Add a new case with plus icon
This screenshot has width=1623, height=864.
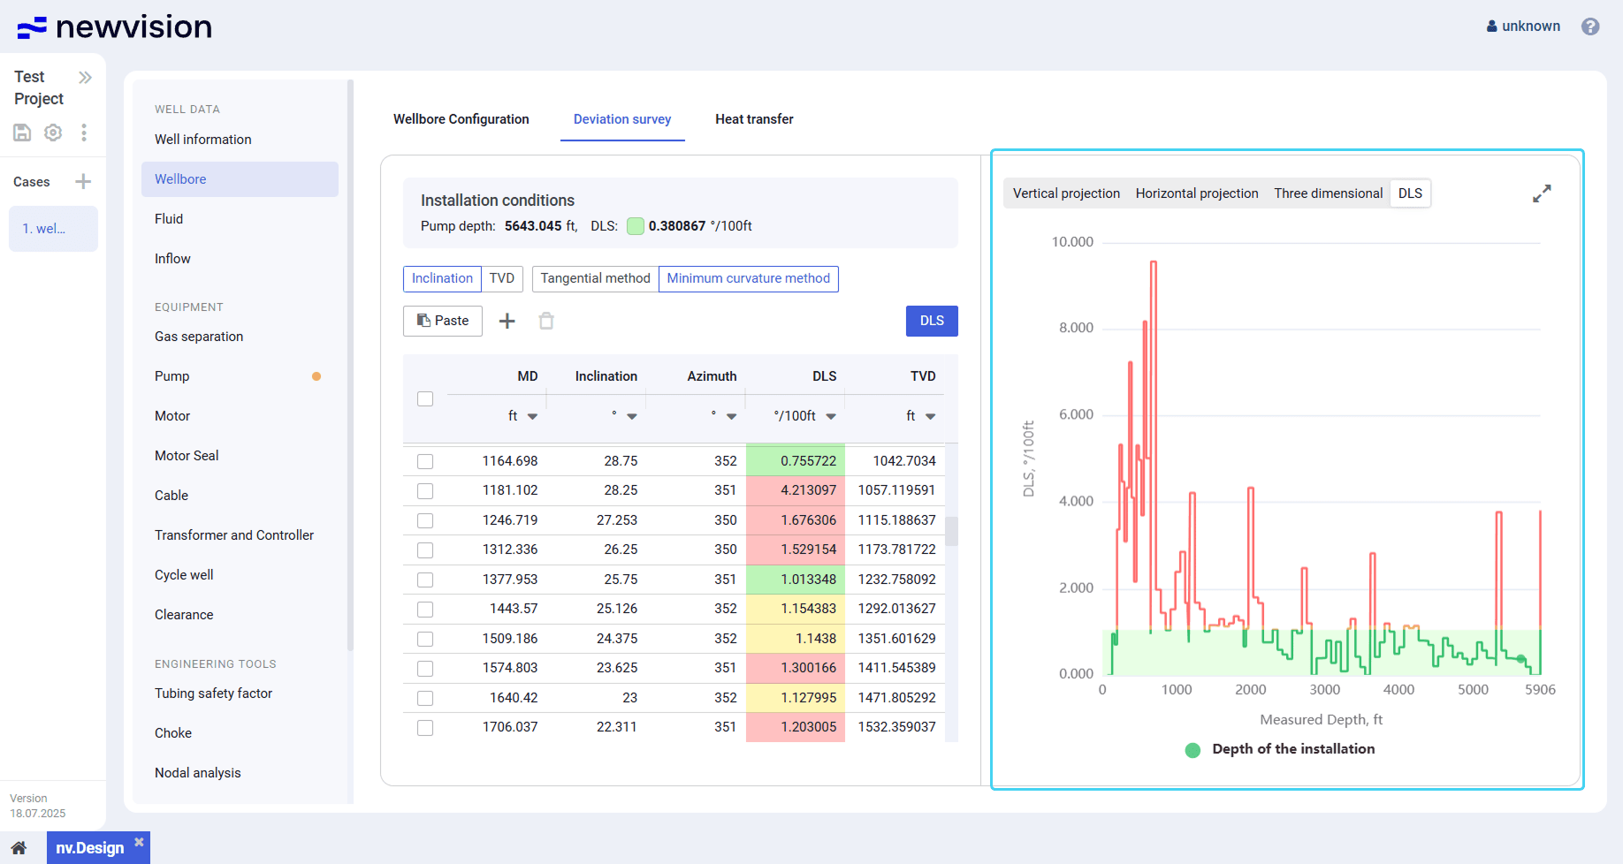point(83,182)
